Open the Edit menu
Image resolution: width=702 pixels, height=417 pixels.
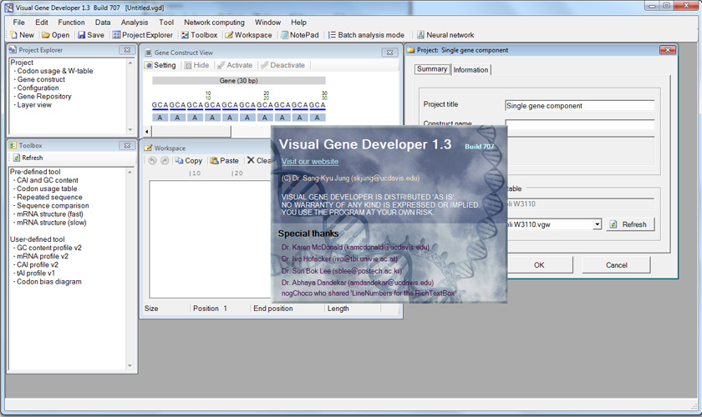(42, 23)
